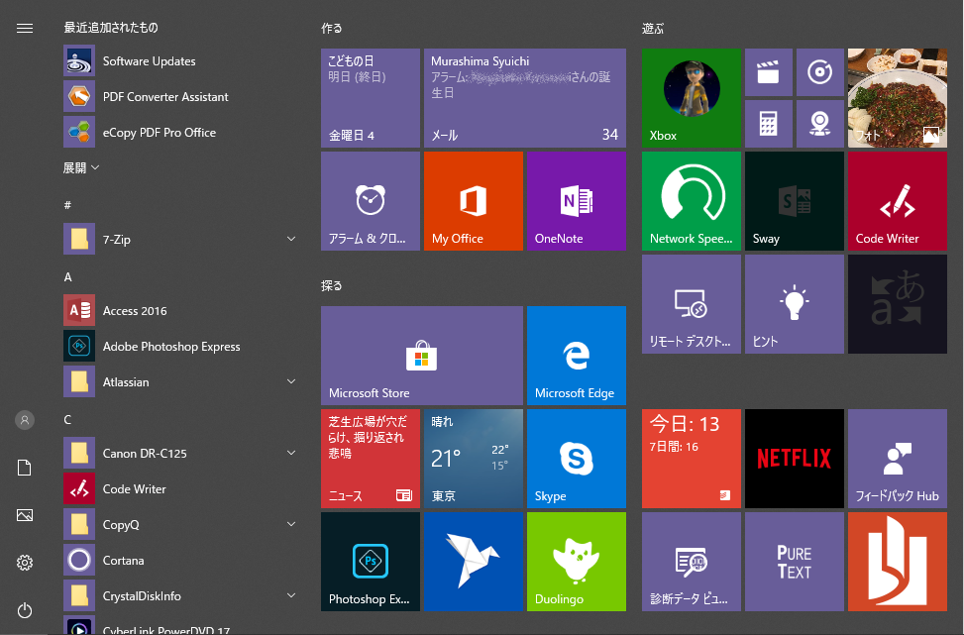The width and height of the screenshot is (964, 635).
Task: Open Documents from the left rail icon
Action: (x=25, y=468)
